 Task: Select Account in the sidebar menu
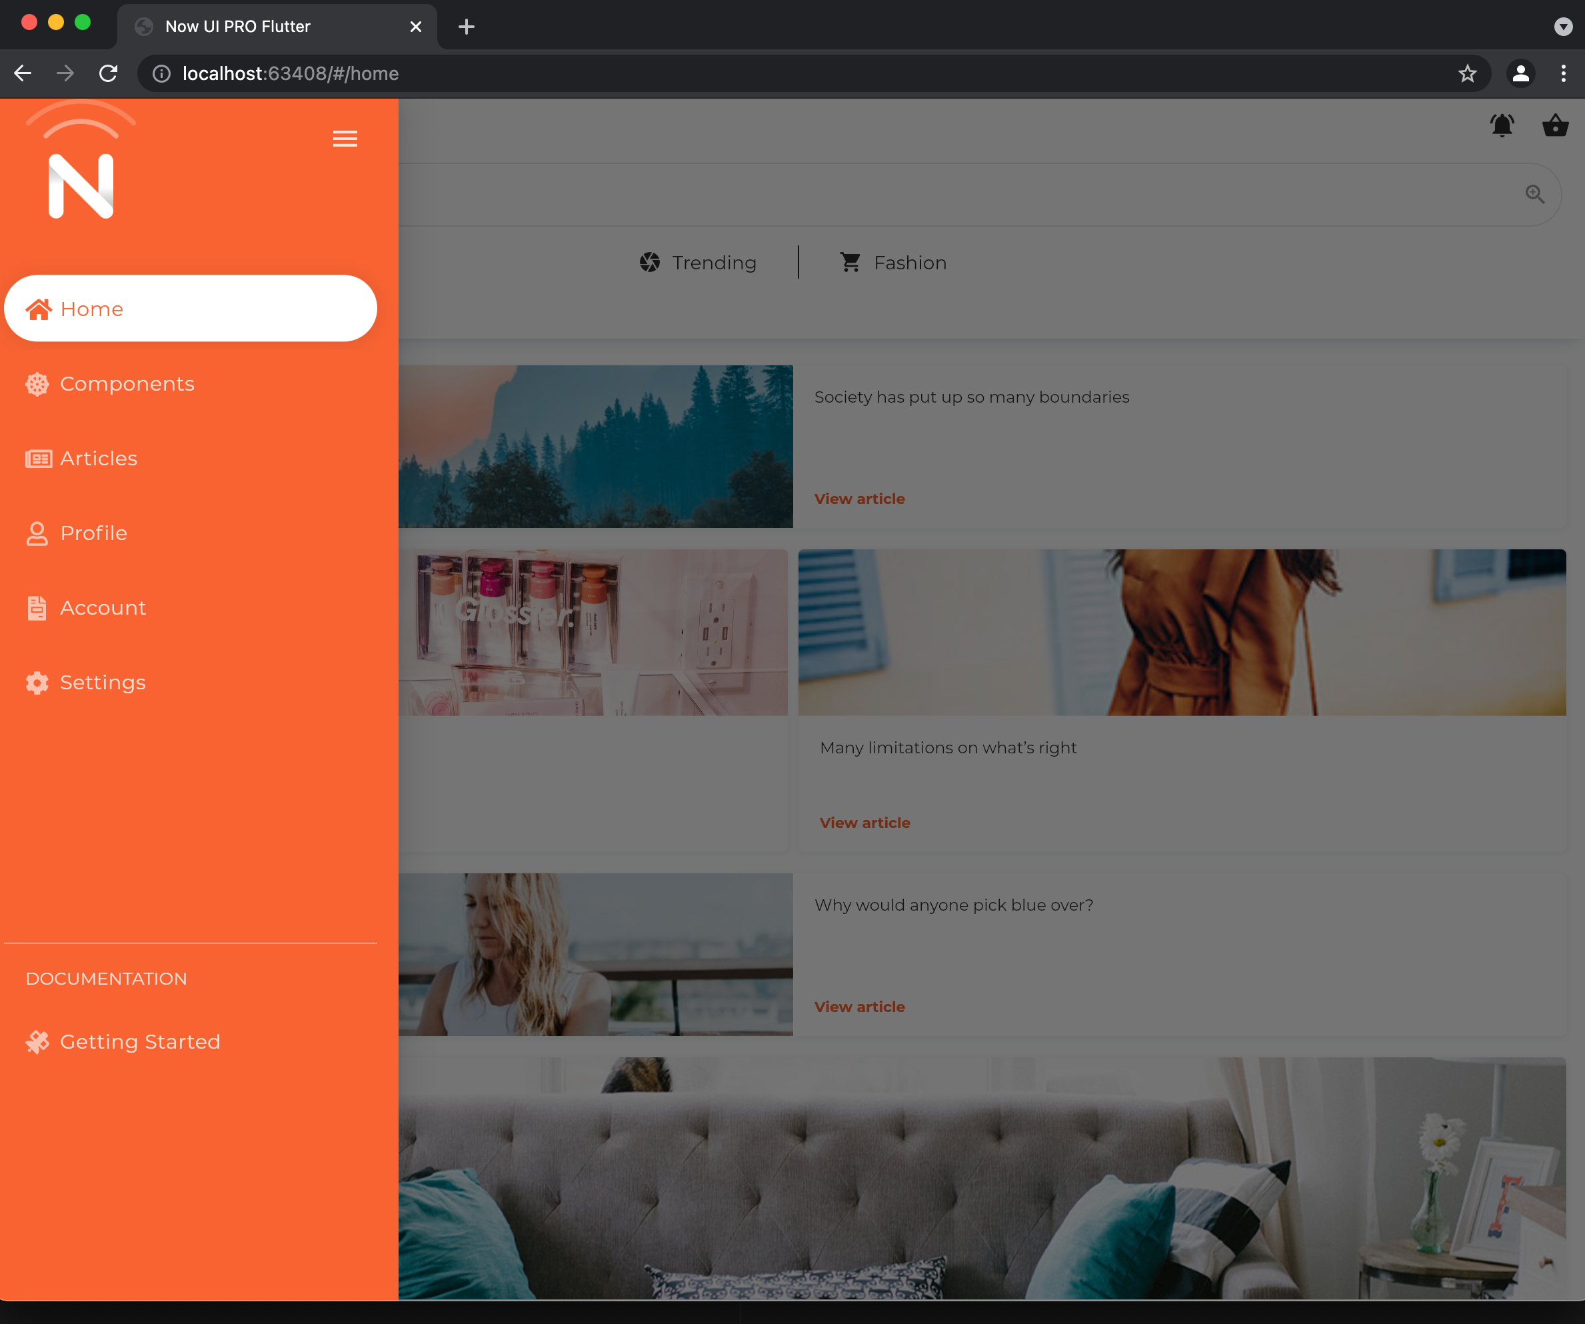(x=103, y=607)
